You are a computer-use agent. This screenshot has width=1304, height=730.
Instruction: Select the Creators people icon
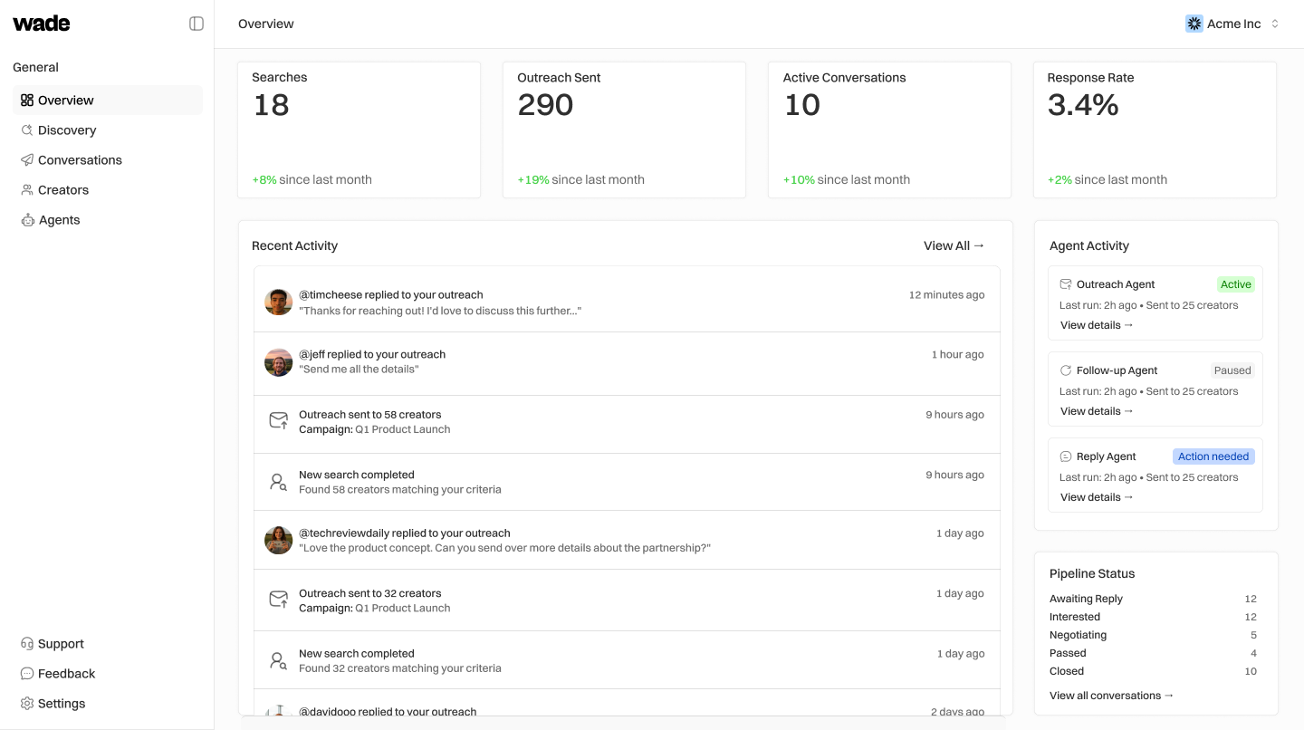(x=26, y=189)
